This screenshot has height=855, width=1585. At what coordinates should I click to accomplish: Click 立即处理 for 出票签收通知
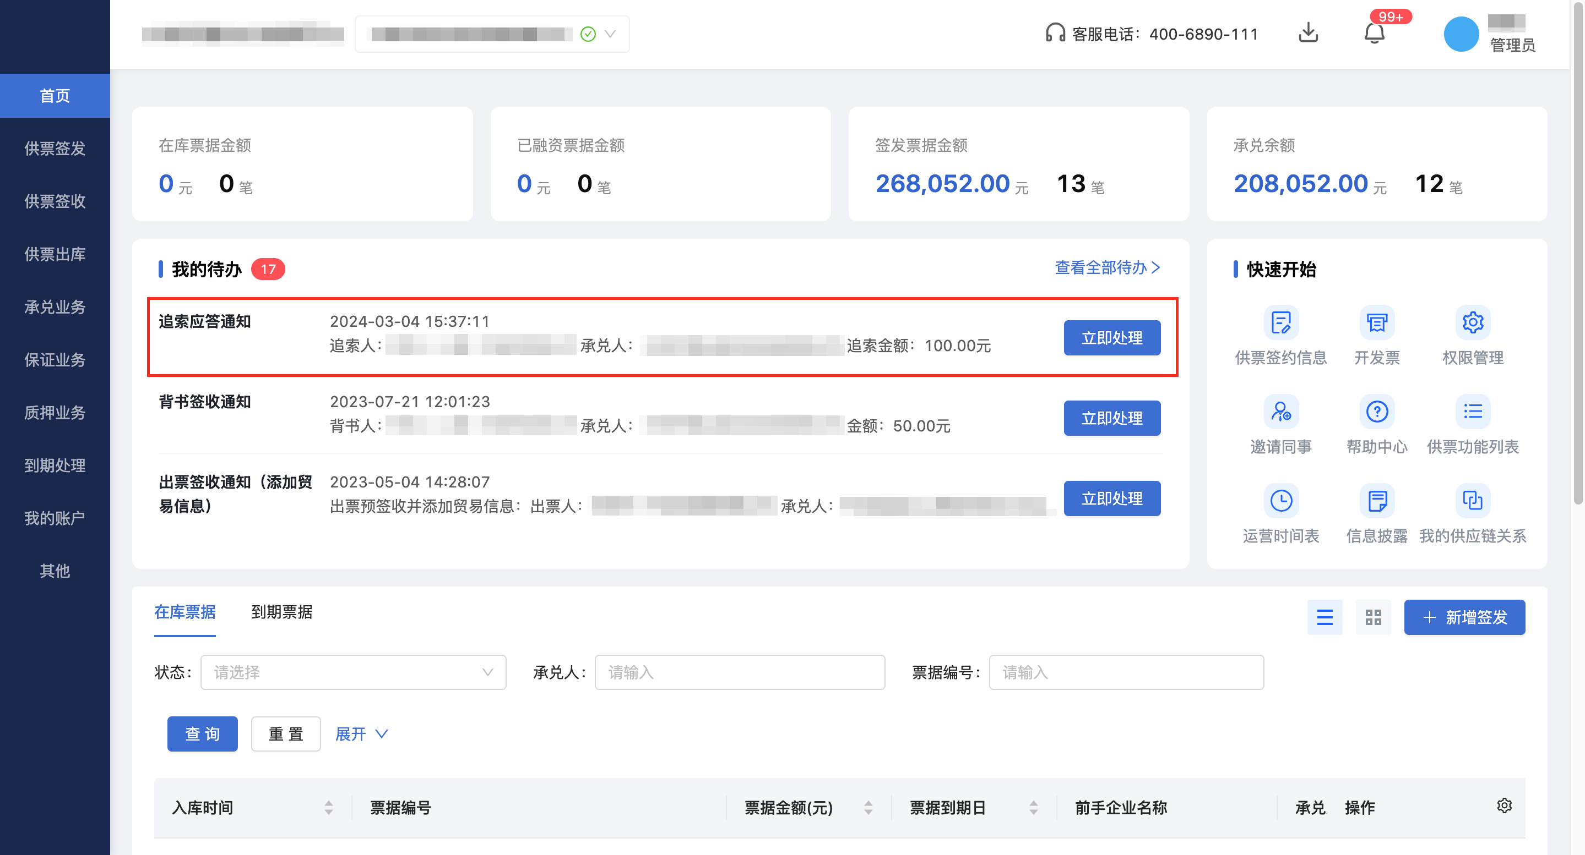(x=1112, y=498)
